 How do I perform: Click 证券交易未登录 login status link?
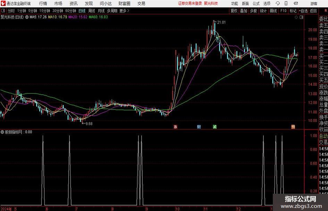point(190,3)
